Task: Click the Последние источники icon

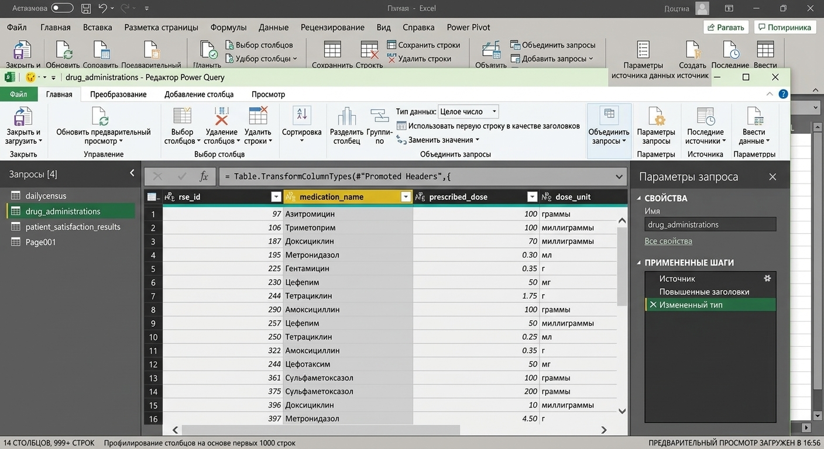Action: pyautogui.click(x=705, y=116)
